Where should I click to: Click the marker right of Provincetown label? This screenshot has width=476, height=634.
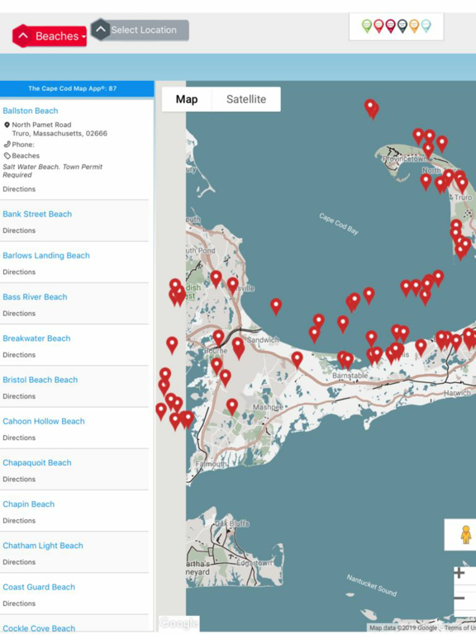tap(428, 150)
